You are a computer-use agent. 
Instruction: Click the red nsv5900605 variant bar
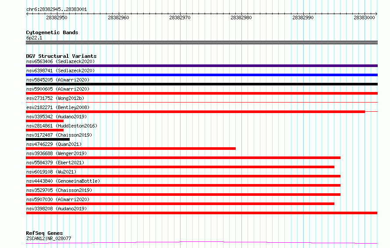(x=202, y=93)
